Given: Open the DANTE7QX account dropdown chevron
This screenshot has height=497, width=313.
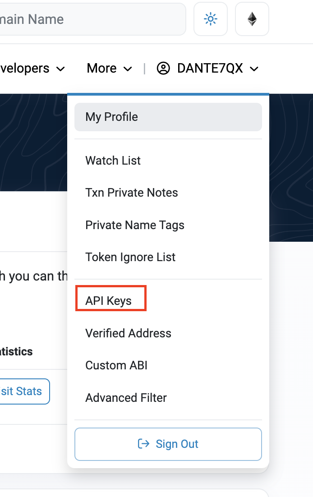Looking at the screenshot, I should pos(254,69).
